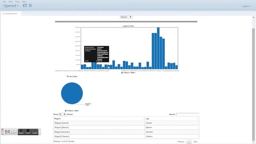The width and height of the screenshot is (256, 144).
Task: Click the '[Region].[Southern]' table cell
Action: (x=99, y=132)
